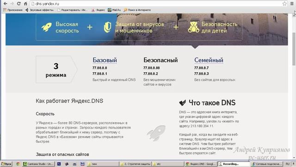296x167 pixels.
Task: Switch to the Recording taskbar window
Action: point(234,164)
